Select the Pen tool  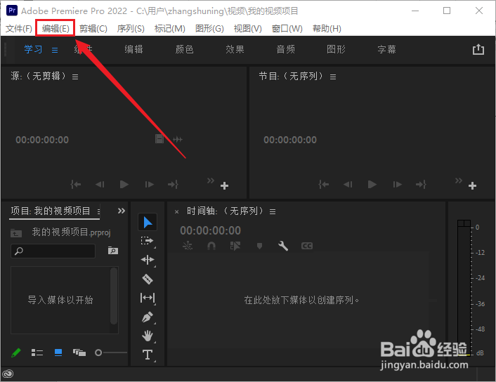click(148, 317)
